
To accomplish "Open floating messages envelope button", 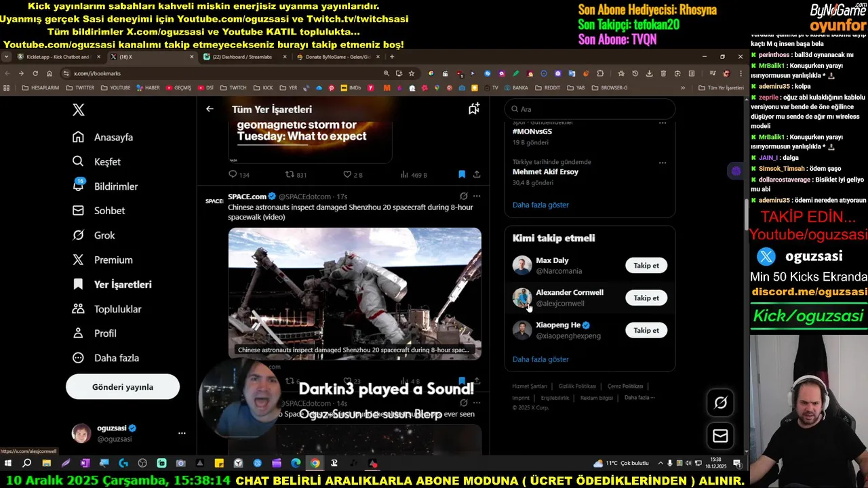I will [x=720, y=436].
